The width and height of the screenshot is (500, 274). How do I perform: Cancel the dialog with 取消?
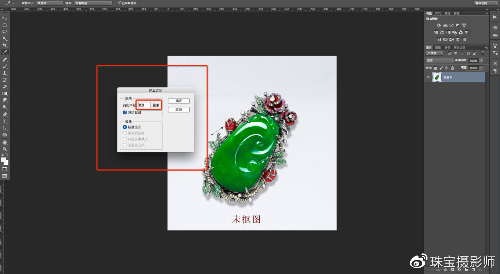tap(179, 110)
